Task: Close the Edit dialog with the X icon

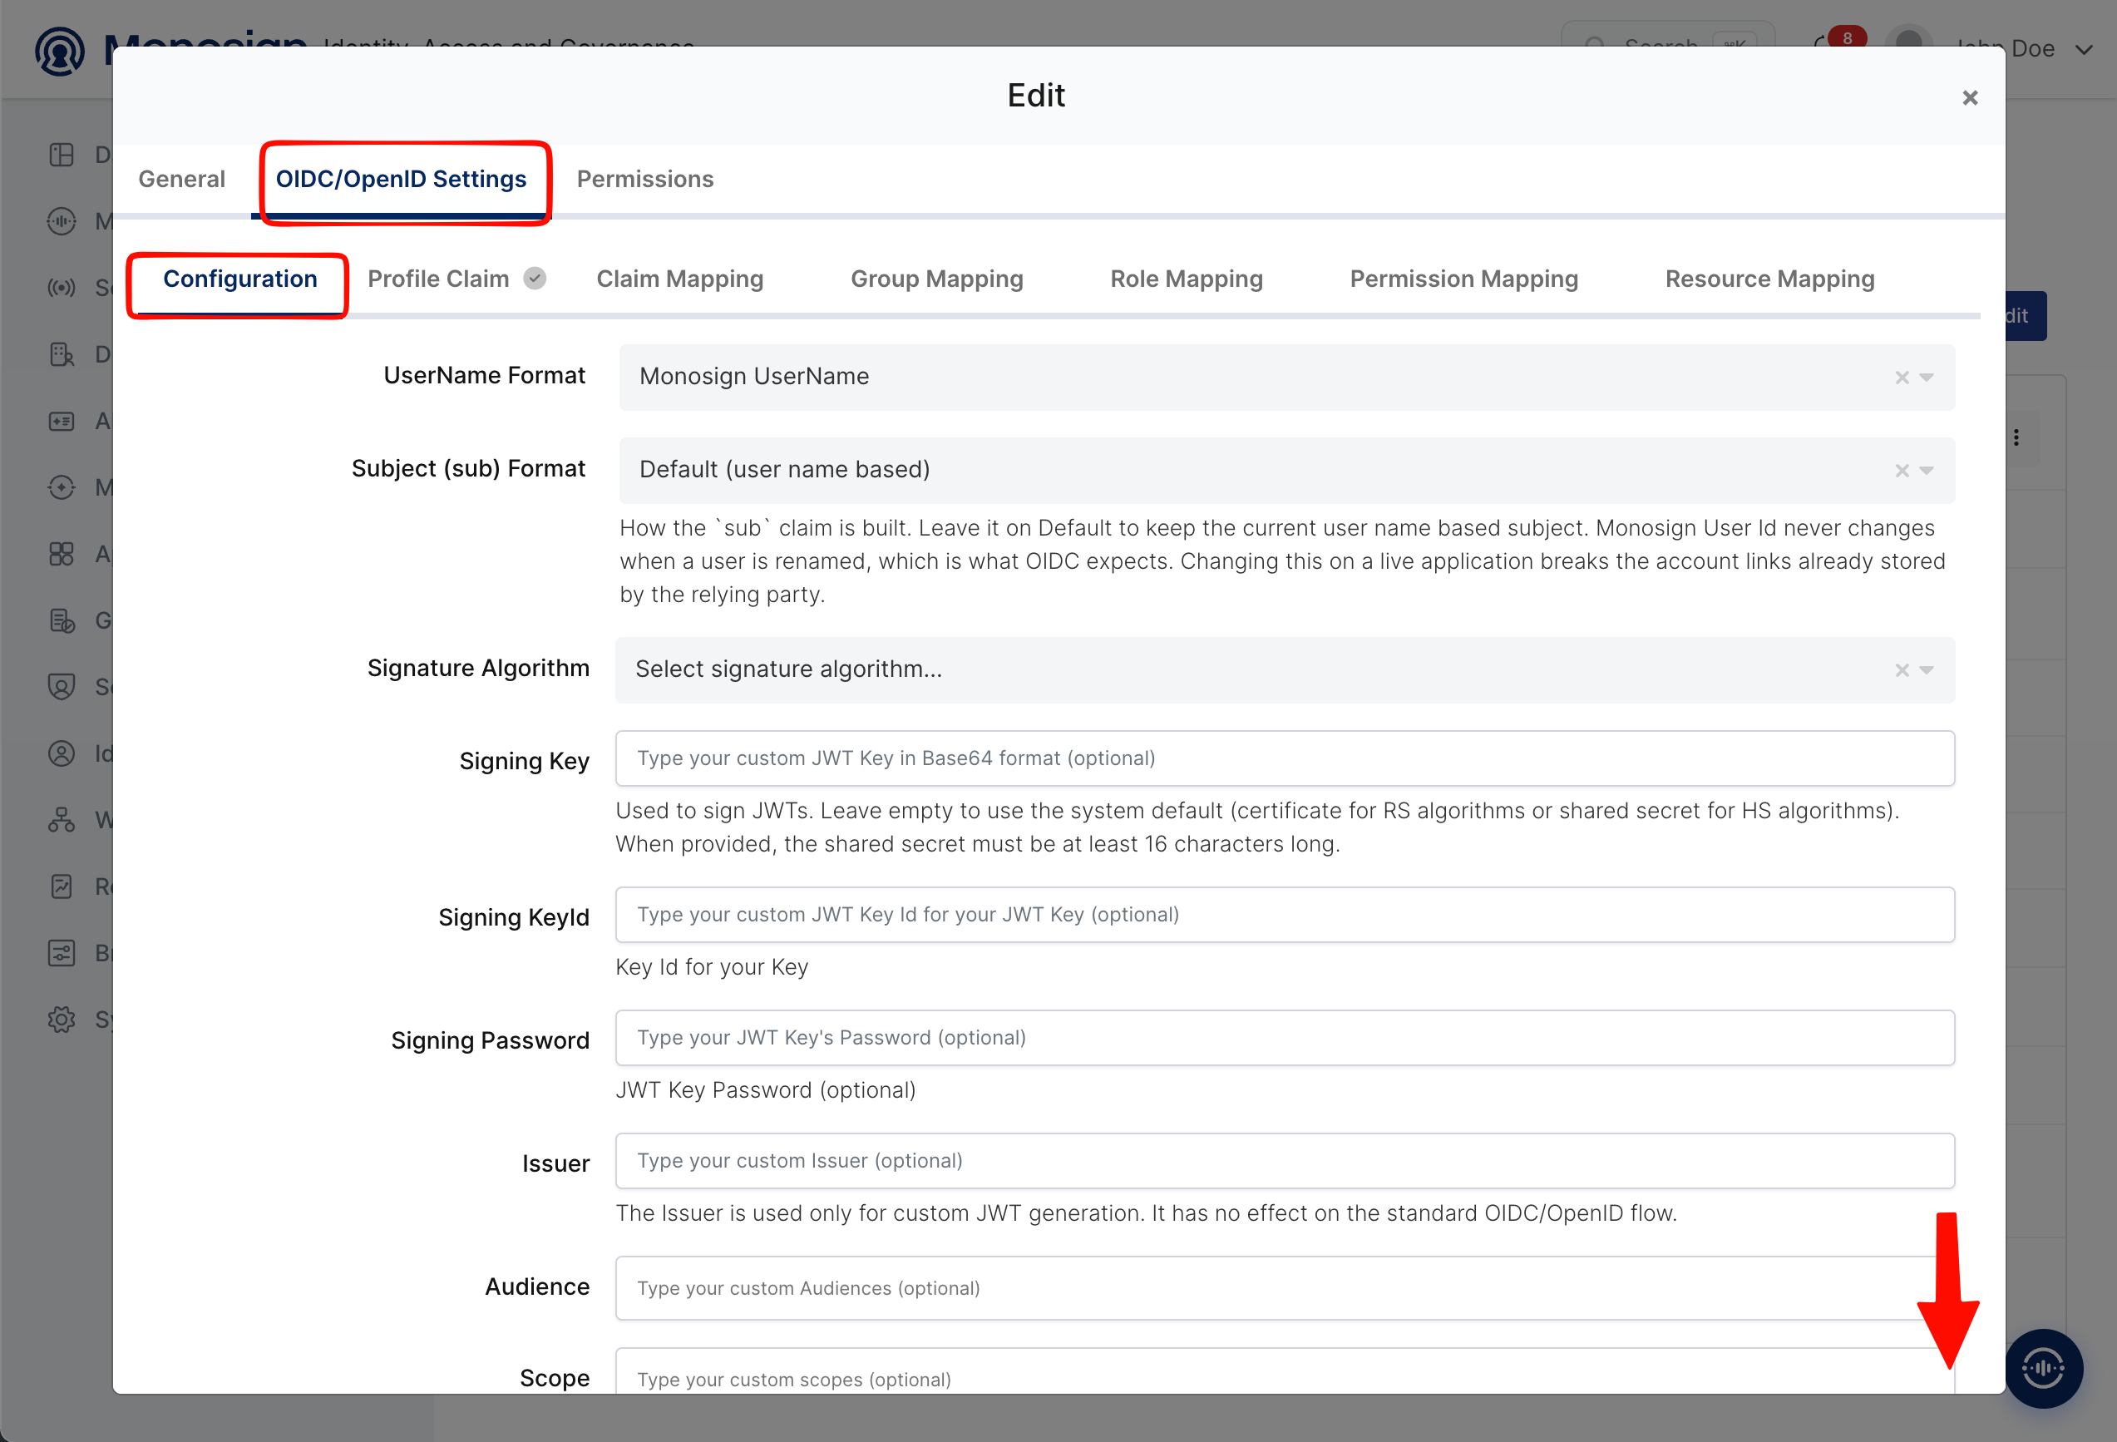Action: pos(1970,97)
